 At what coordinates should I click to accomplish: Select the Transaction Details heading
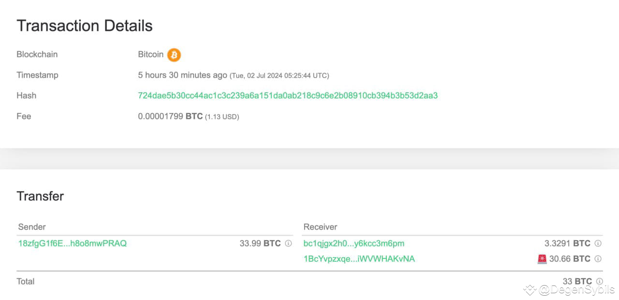tap(84, 26)
